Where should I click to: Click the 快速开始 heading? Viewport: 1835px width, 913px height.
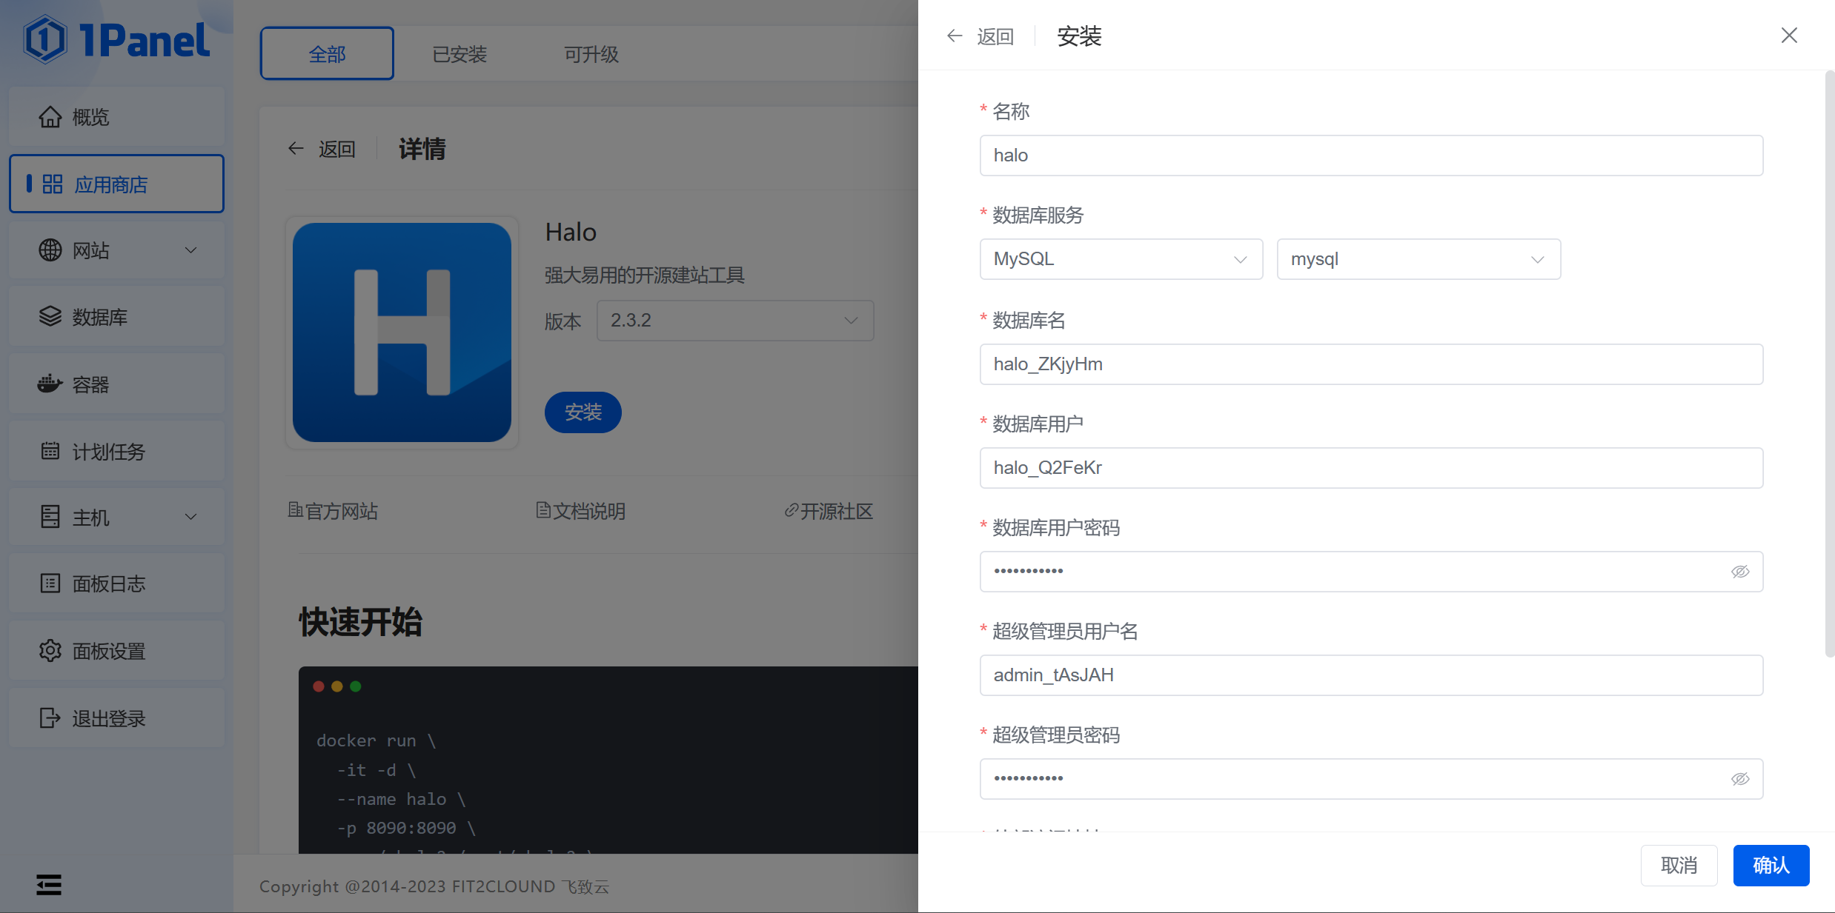361,622
